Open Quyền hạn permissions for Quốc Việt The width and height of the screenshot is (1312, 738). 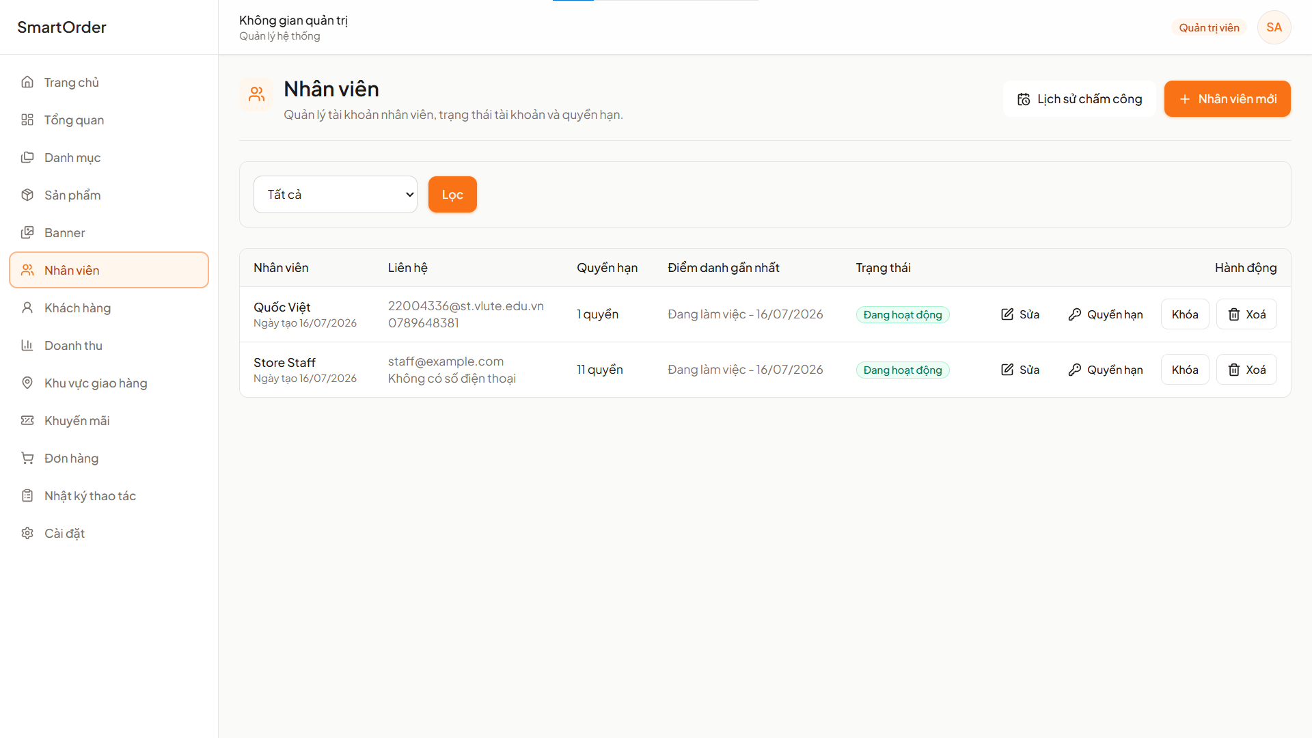tap(1106, 314)
